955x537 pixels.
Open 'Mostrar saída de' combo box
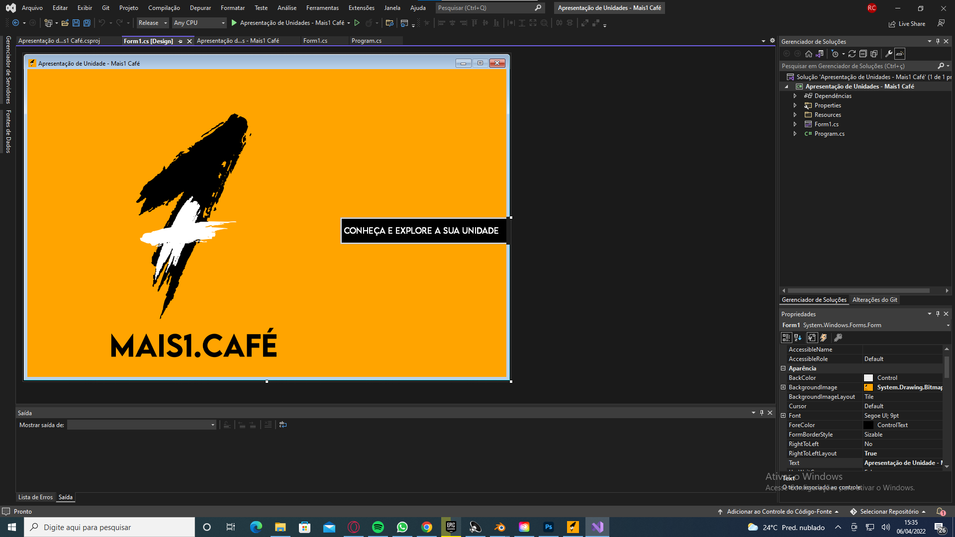(142, 425)
